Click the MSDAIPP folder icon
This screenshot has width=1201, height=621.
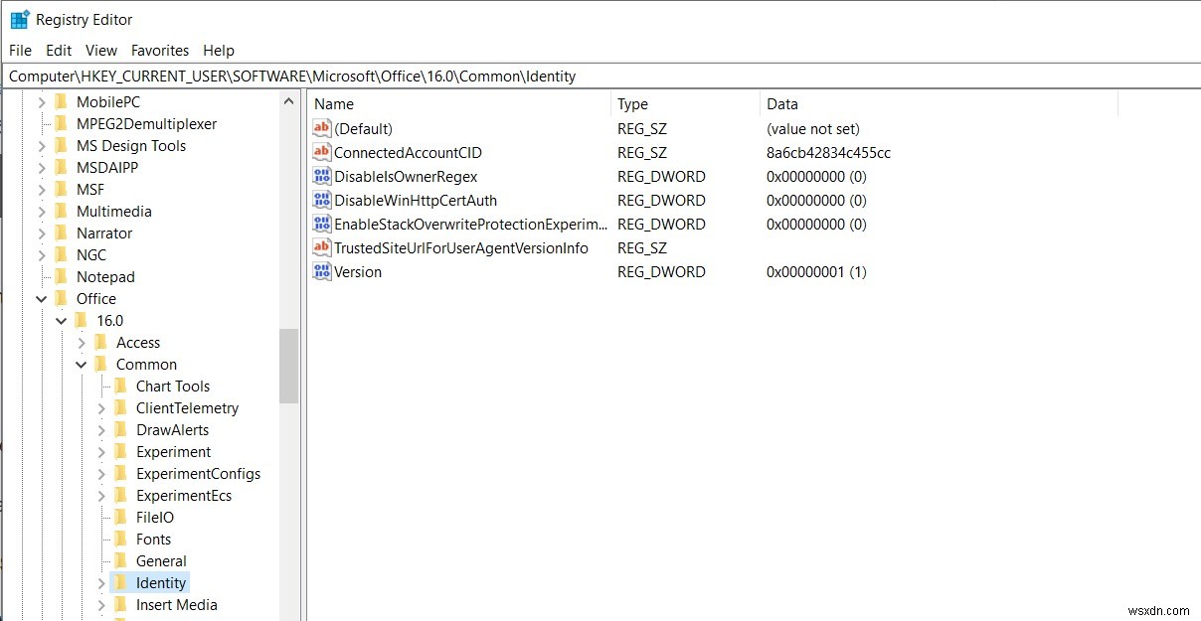point(62,167)
